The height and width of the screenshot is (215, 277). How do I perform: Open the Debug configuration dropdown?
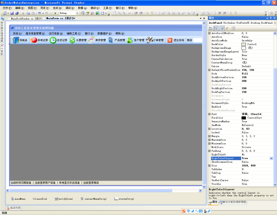(x=78, y=13)
